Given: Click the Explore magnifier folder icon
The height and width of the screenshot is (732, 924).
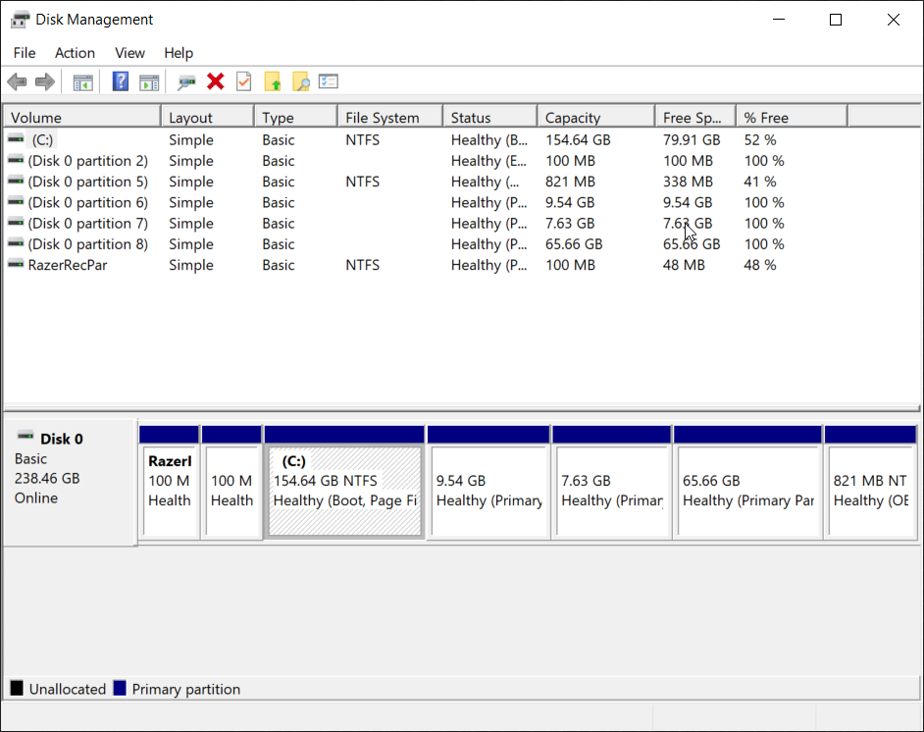Looking at the screenshot, I should click(x=301, y=81).
